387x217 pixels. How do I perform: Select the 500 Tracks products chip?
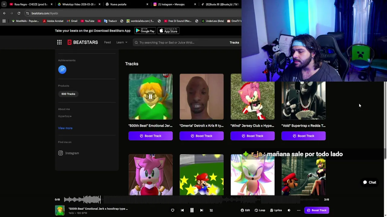tap(68, 94)
